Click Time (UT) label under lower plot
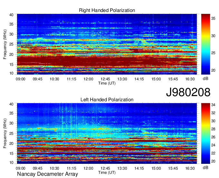The width and height of the screenshot is (219, 178). click(107, 173)
